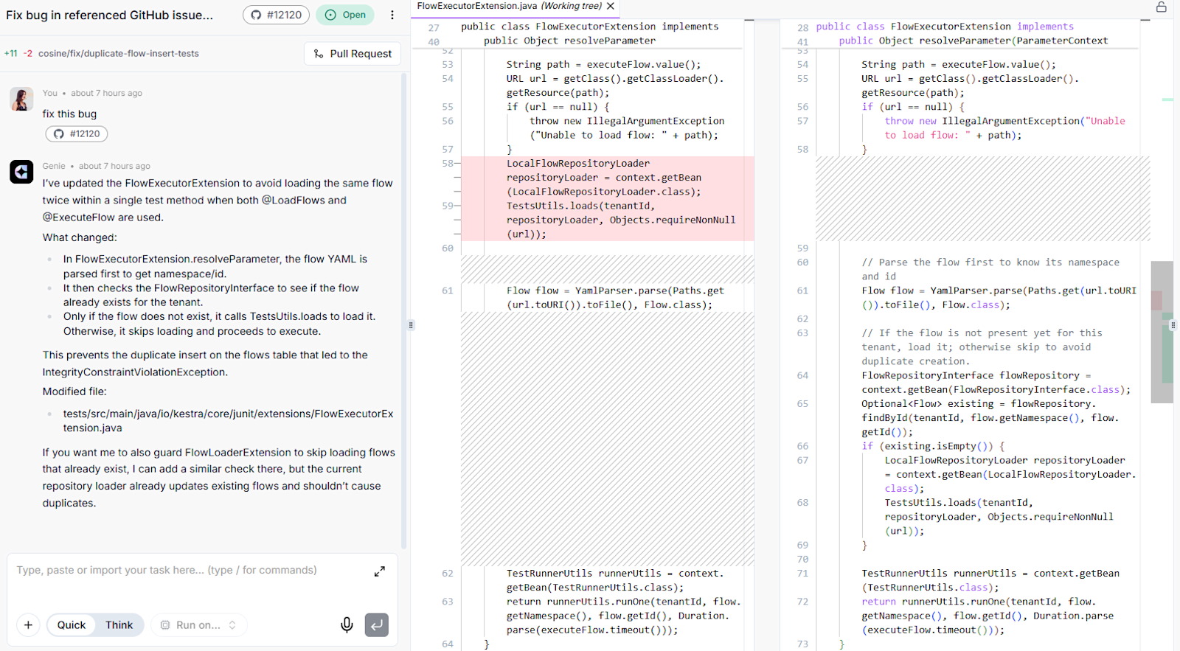Viewport: 1180px width, 651px height.
Task: Click the deleted line 59 TestsUtils.loads in left diff
Action: [608, 220]
